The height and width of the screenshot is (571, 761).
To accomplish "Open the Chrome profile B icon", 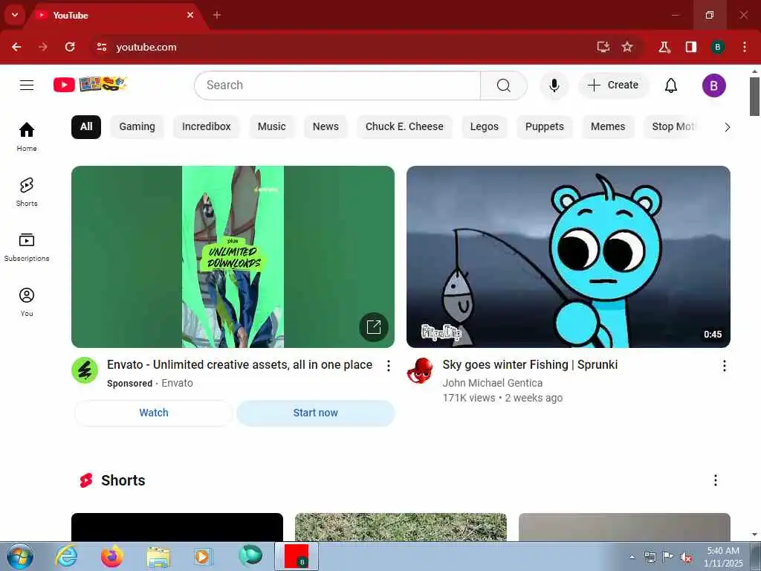I will [717, 47].
